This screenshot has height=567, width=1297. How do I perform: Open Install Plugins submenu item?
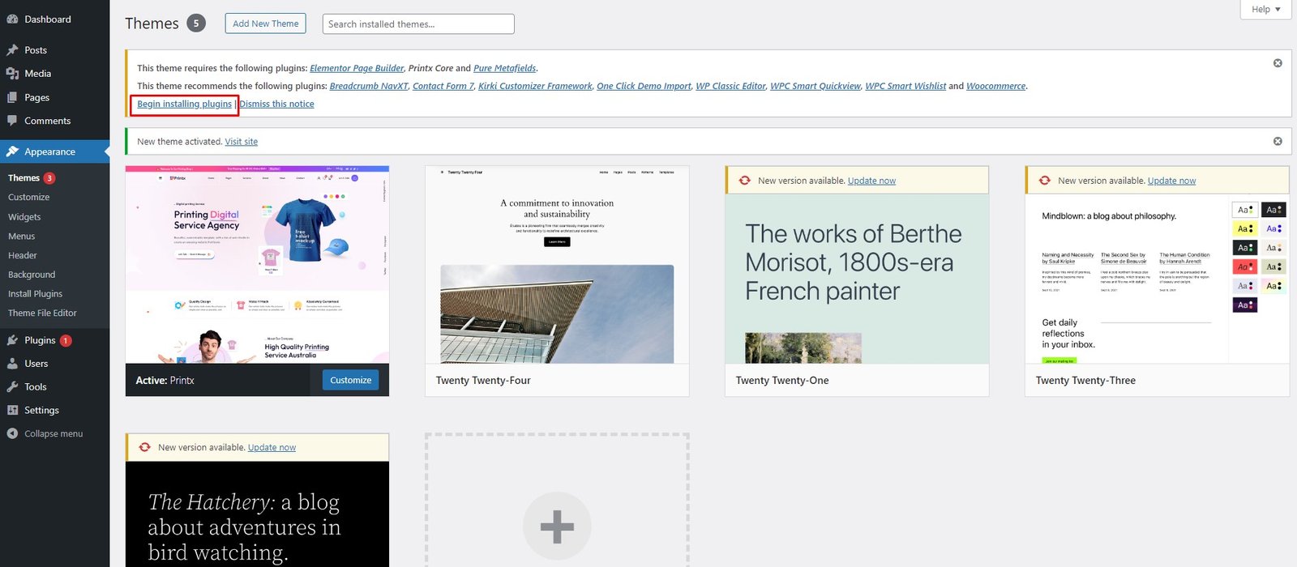[x=36, y=294]
